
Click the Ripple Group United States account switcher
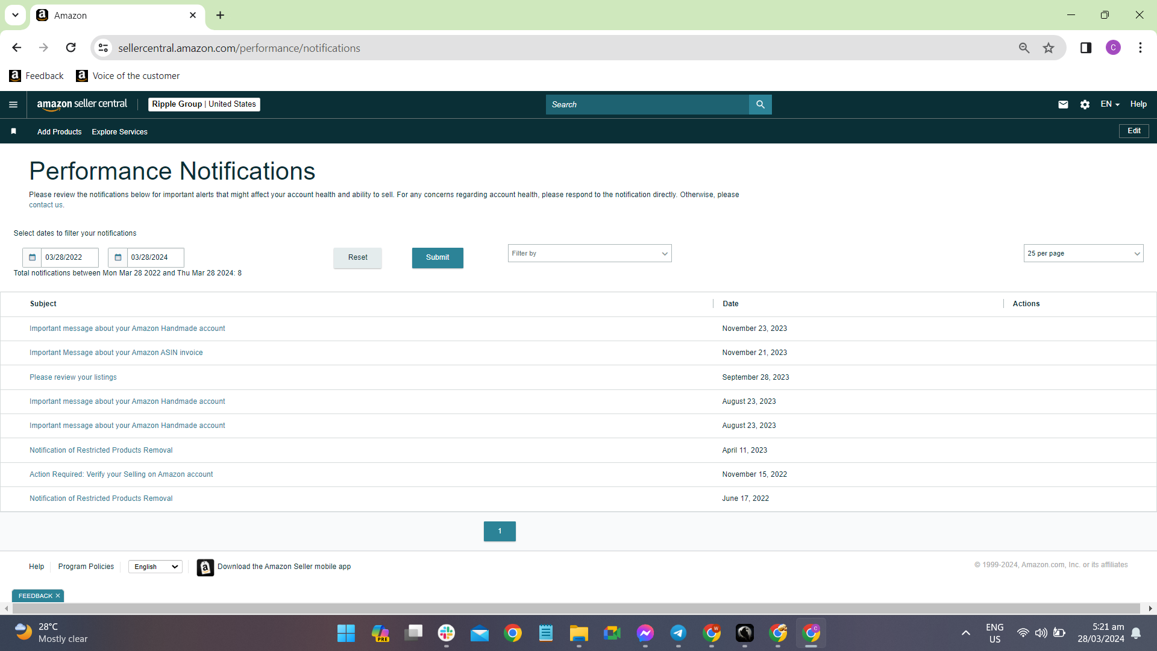pyautogui.click(x=204, y=104)
